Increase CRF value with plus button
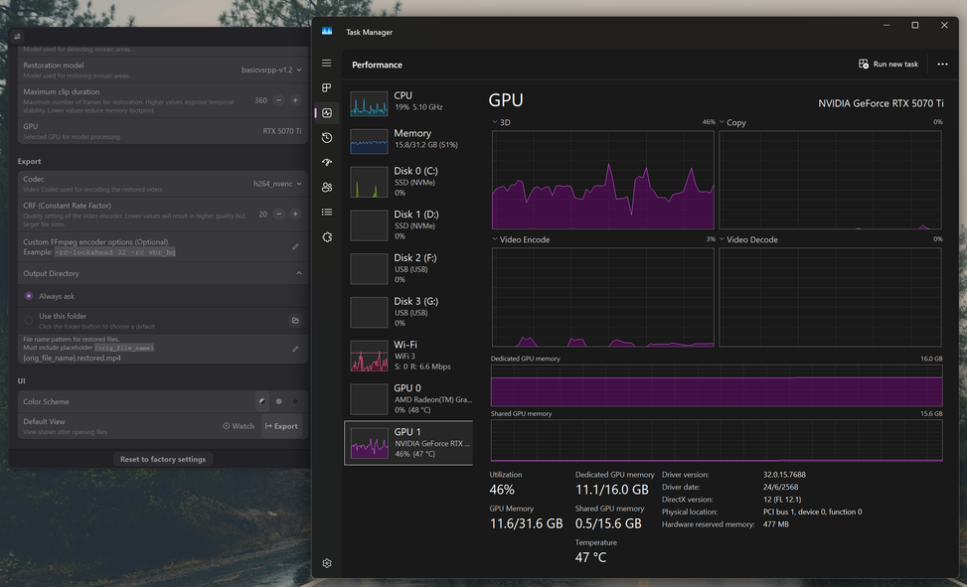Screen dimensions: 967x587 tap(295, 214)
